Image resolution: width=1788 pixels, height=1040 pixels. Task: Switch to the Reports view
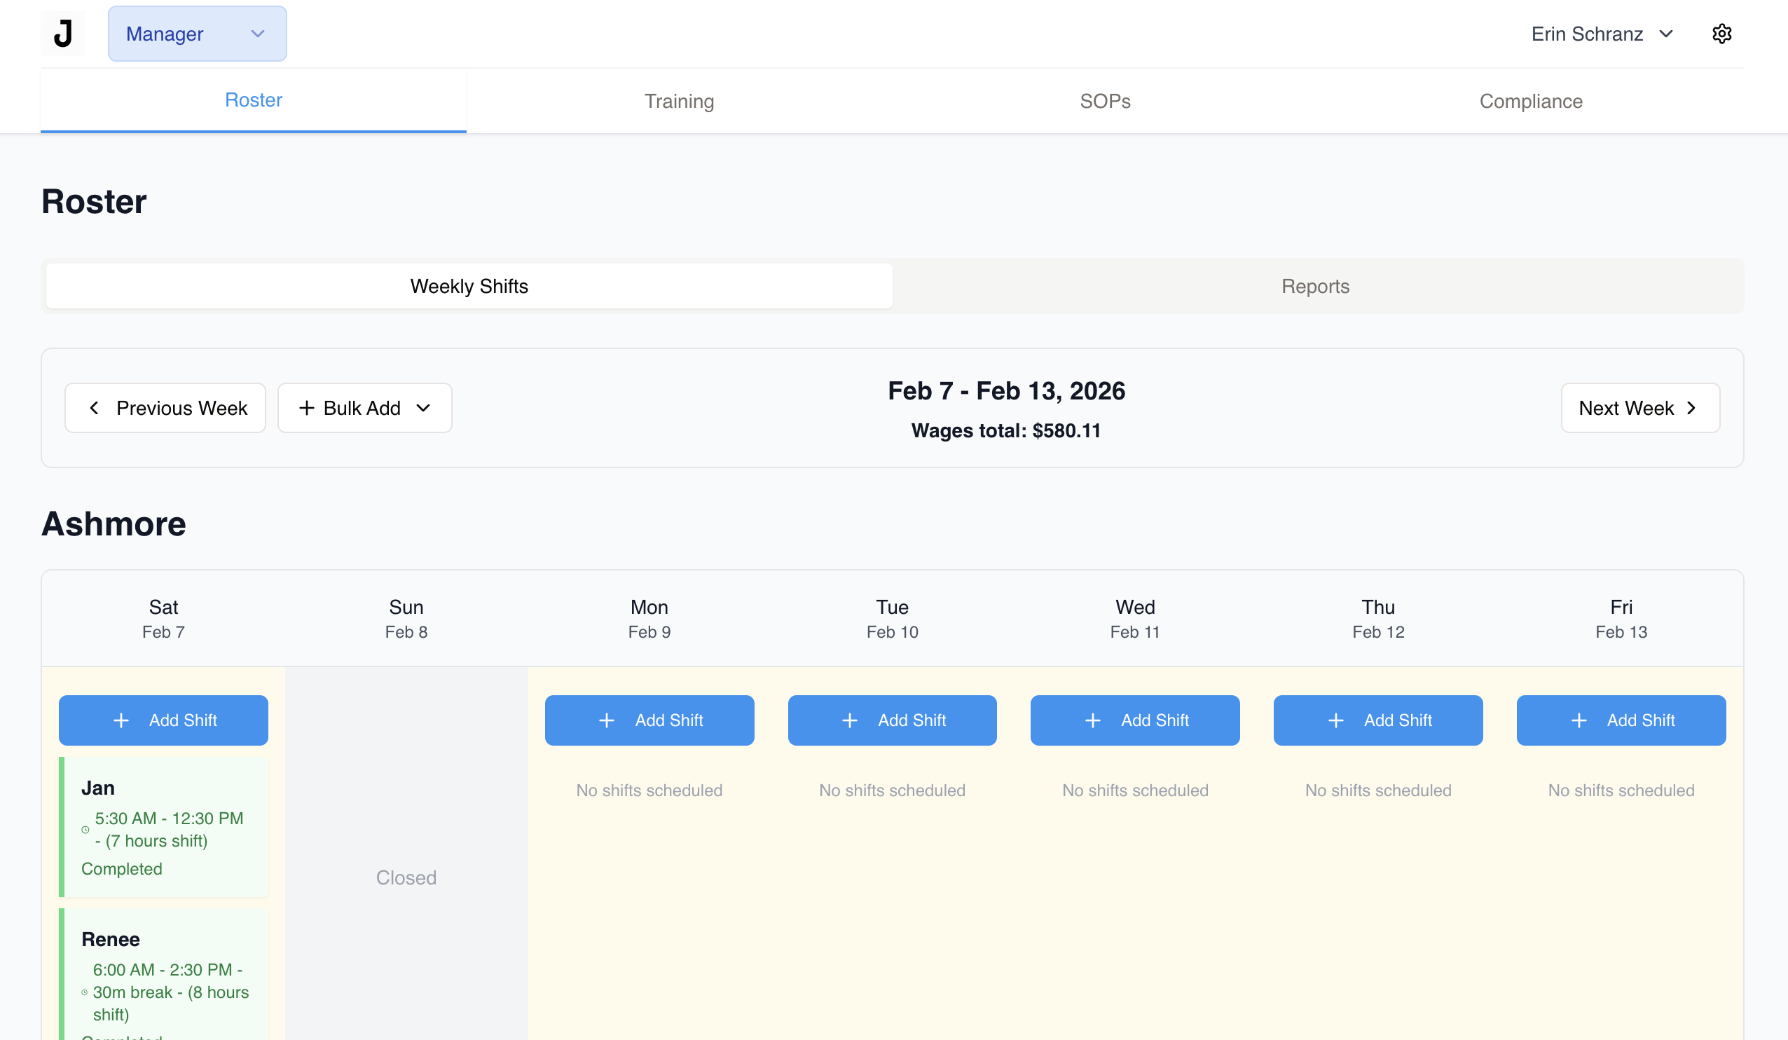[x=1315, y=286]
